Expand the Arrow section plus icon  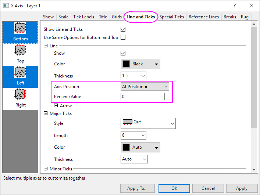pyautogui.click(x=56, y=106)
